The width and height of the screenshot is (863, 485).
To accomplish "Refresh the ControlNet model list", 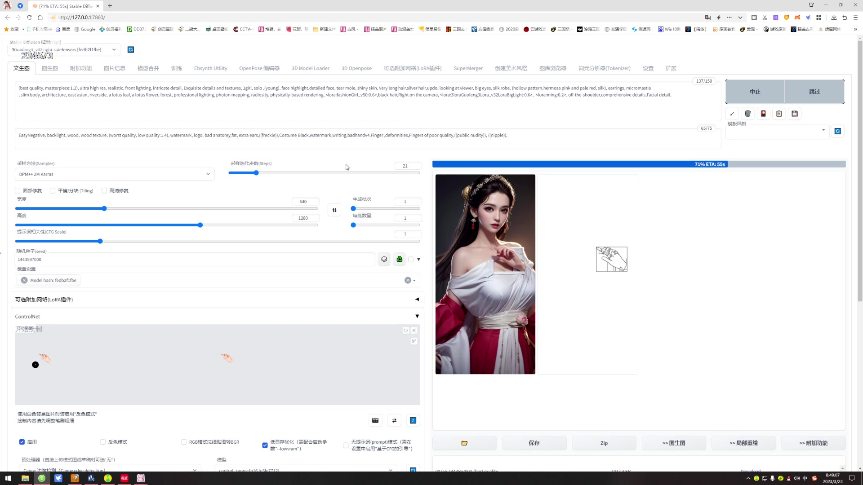I will tap(413, 470).
